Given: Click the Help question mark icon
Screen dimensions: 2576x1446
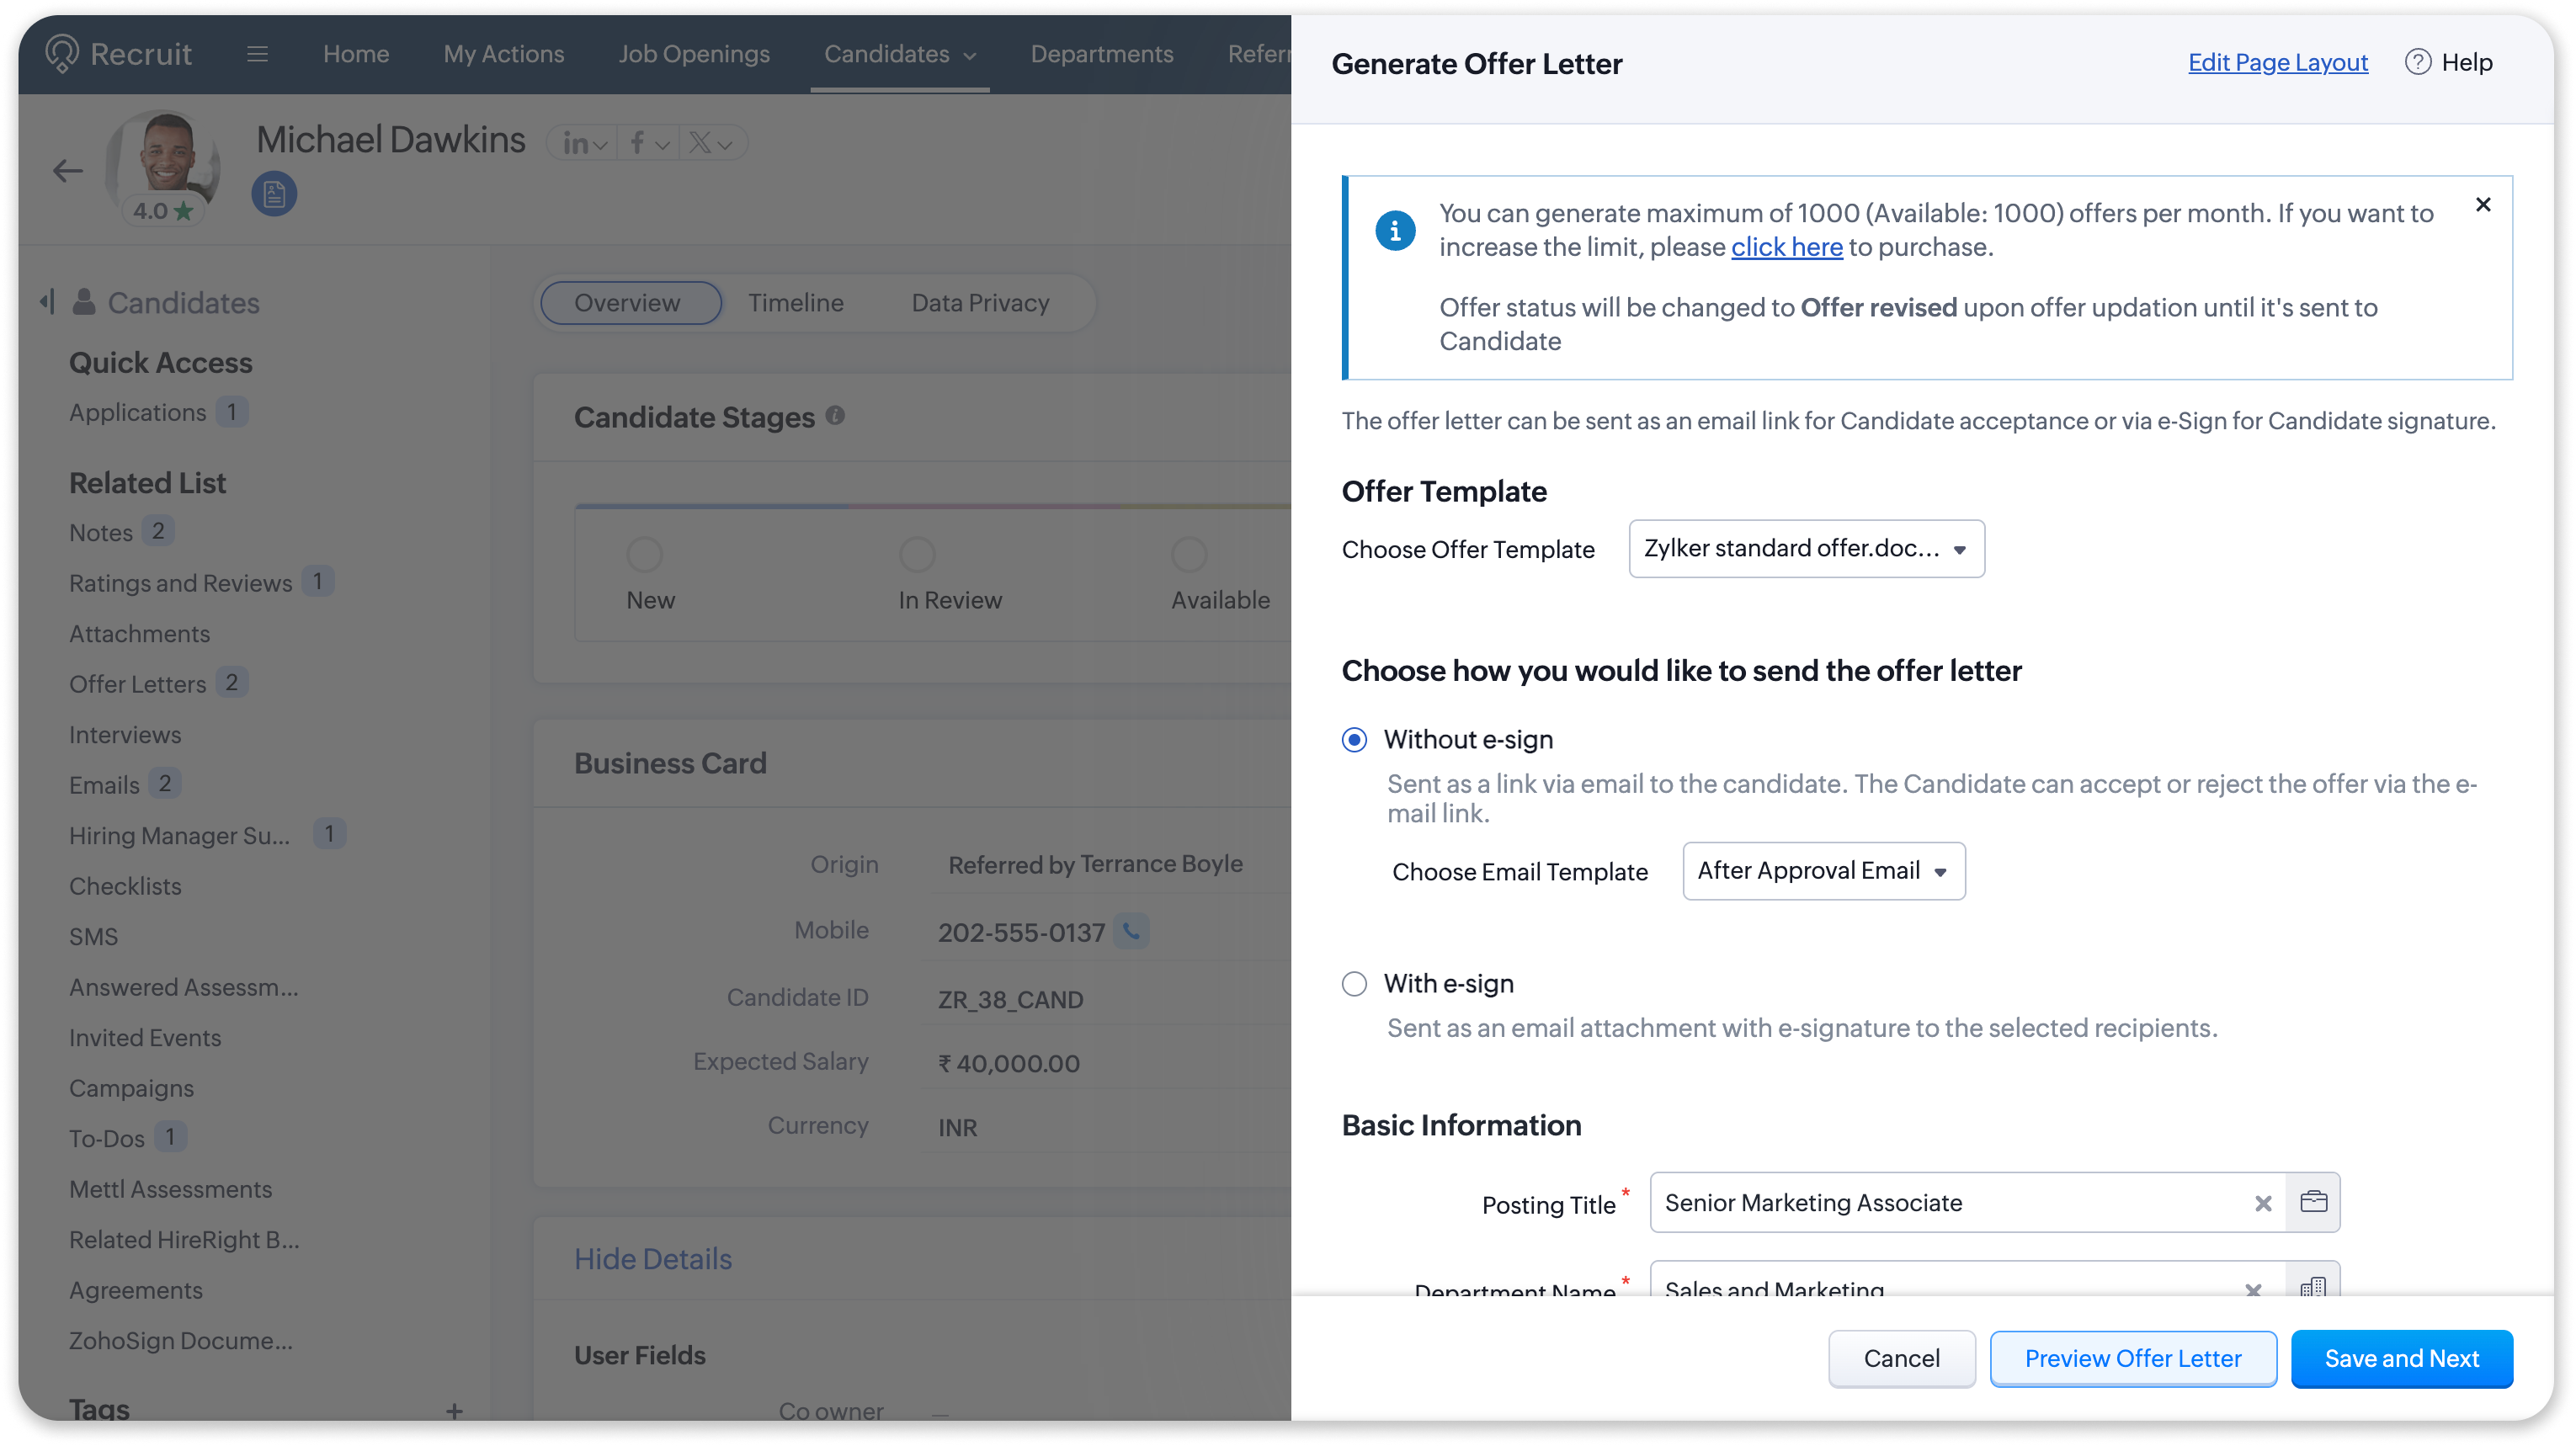Looking at the screenshot, I should (x=2417, y=62).
